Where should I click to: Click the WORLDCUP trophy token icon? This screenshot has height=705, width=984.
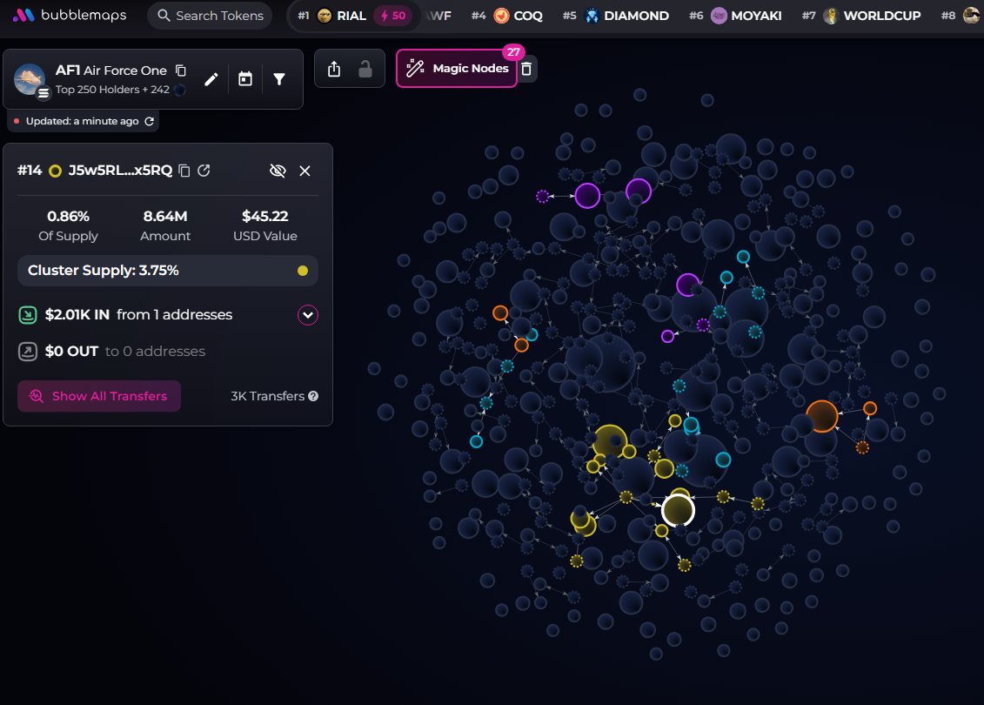pyautogui.click(x=831, y=16)
